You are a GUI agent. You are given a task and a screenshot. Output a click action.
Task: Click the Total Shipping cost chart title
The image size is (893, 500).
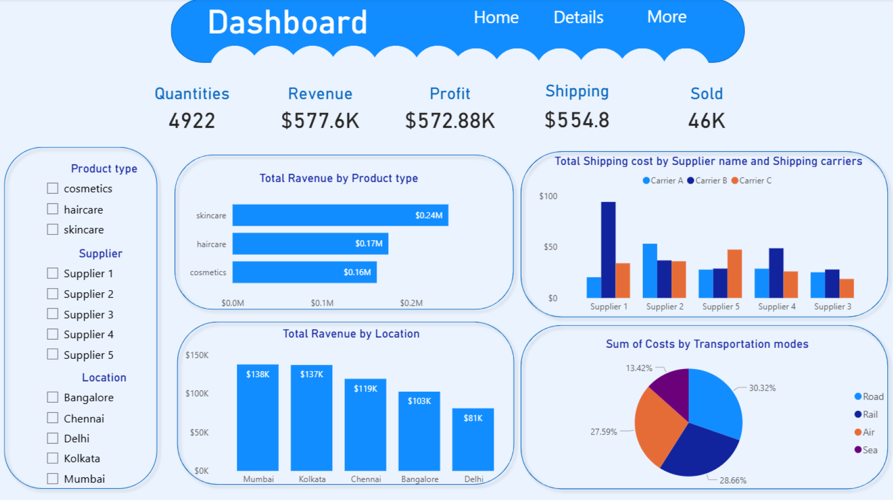[x=708, y=161]
